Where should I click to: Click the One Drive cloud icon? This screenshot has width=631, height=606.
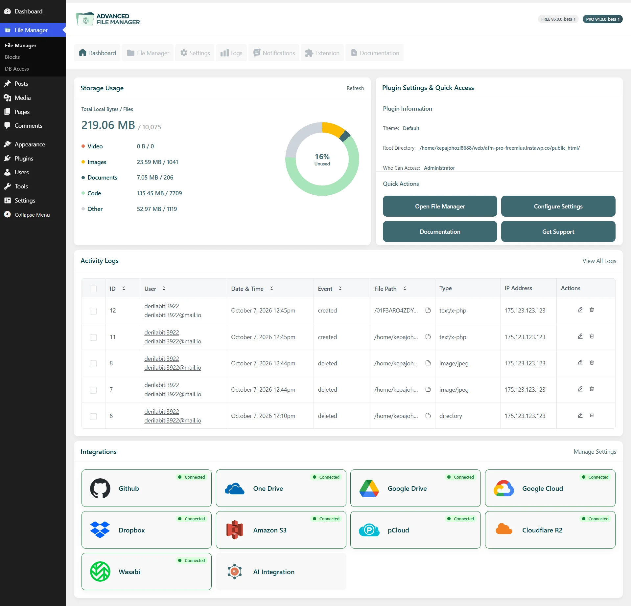(x=235, y=488)
